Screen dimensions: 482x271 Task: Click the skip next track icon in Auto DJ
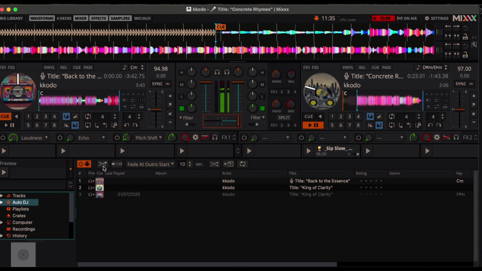(117, 164)
